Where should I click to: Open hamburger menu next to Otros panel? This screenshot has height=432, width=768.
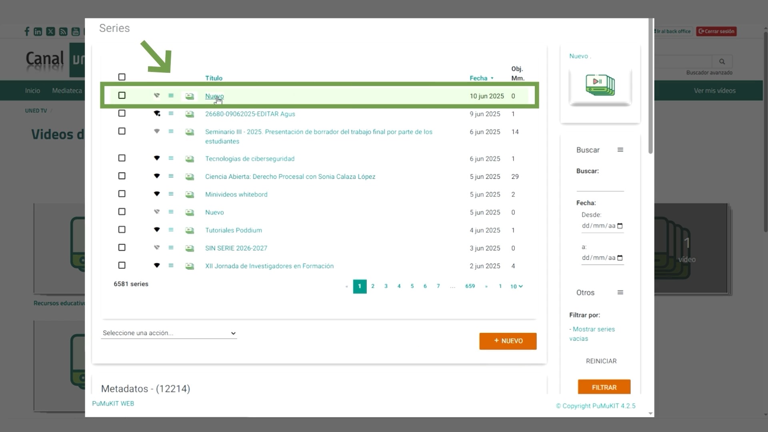[620, 292]
